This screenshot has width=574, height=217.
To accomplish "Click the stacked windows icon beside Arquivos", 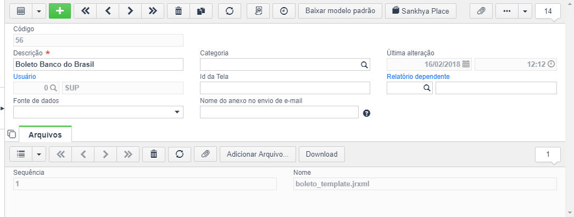I will pyautogui.click(x=12, y=134).
